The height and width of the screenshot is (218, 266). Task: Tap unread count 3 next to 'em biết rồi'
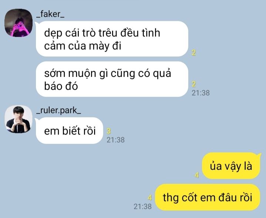[x=109, y=131]
